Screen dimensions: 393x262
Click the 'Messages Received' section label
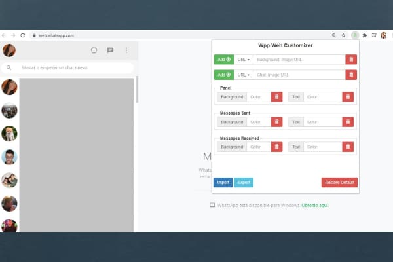click(x=239, y=138)
